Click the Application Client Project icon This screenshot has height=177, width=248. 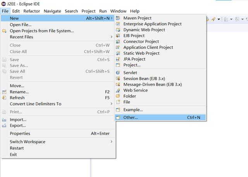118,47
